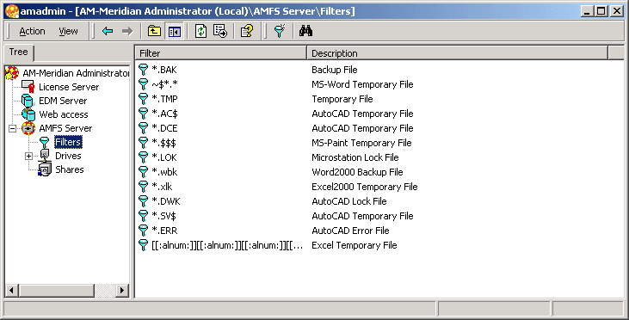Click the funnel icon beside *.BAK
Screen dimensions: 629x320
coord(143,70)
